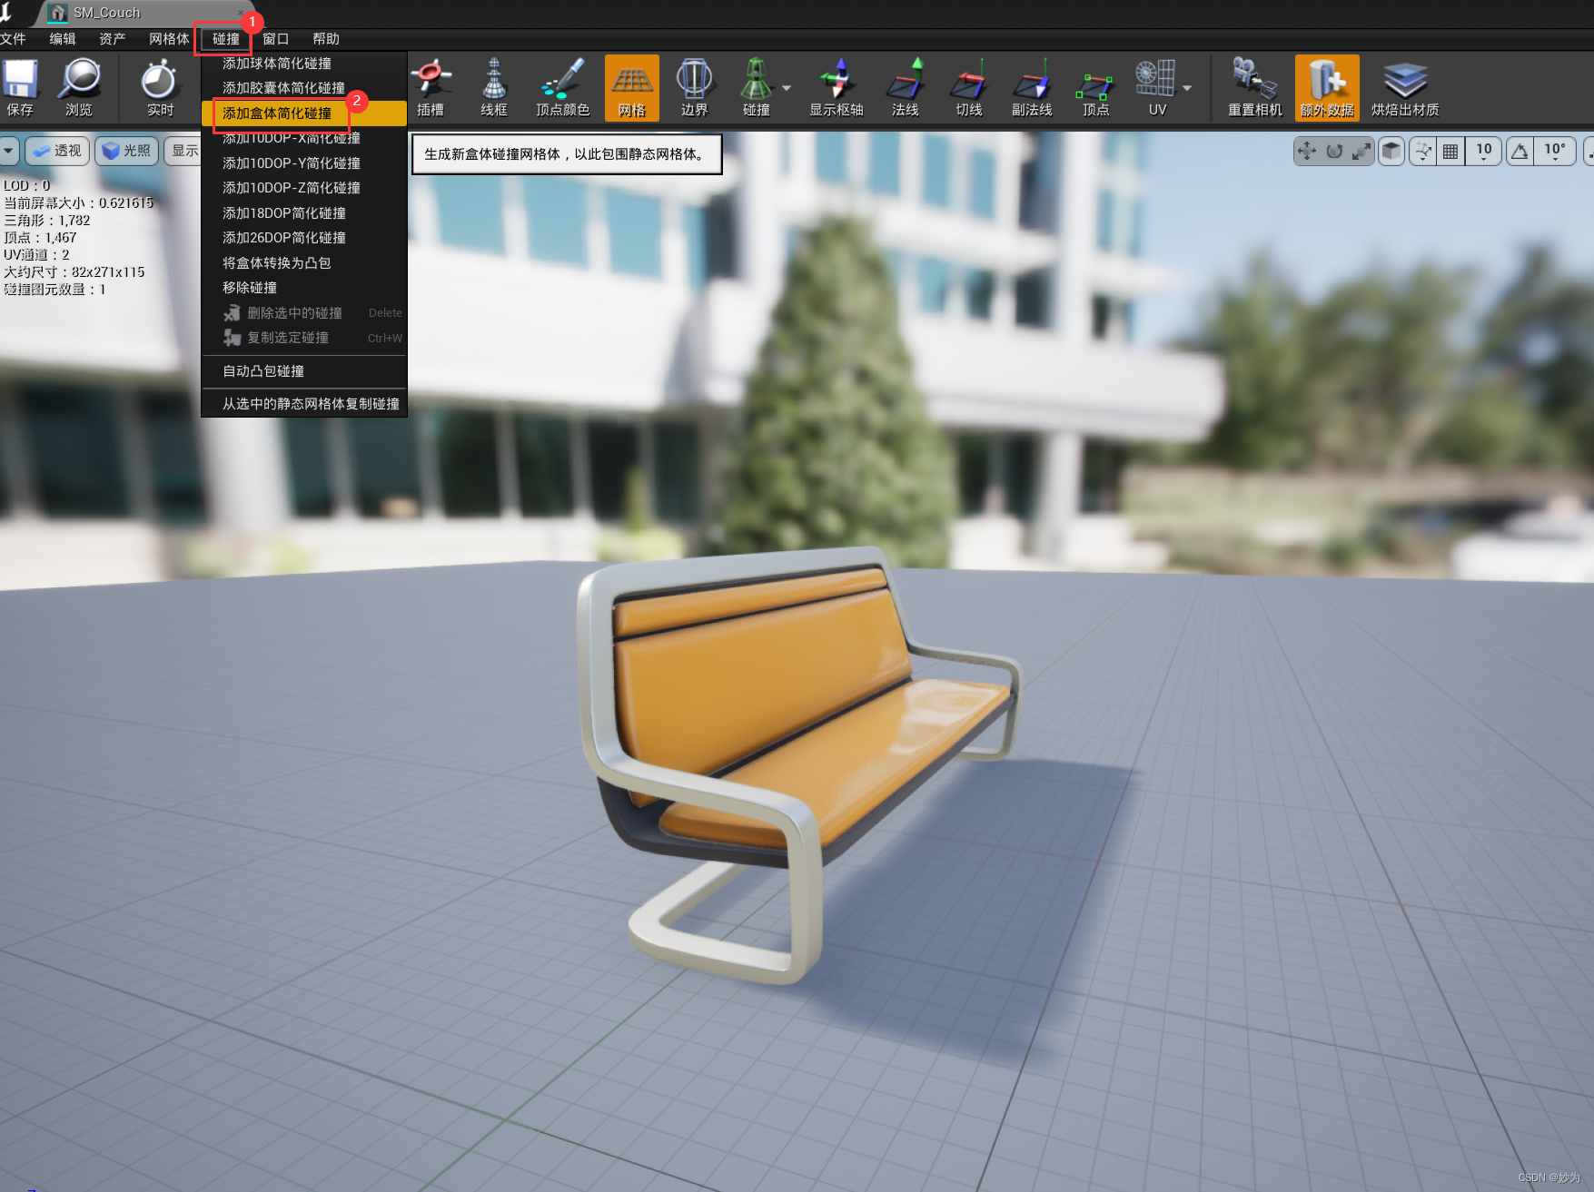Open the 网格体 menu

[169, 39]
